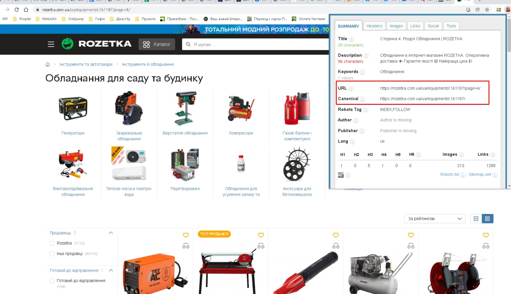Open the Sitemap.xml link
This screenshot has width=511, height=294.
[480, 174]
